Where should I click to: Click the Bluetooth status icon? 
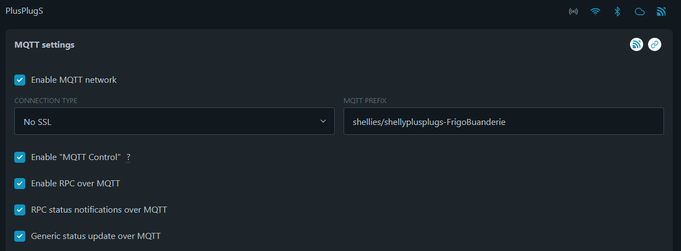[x=617, y=12]
